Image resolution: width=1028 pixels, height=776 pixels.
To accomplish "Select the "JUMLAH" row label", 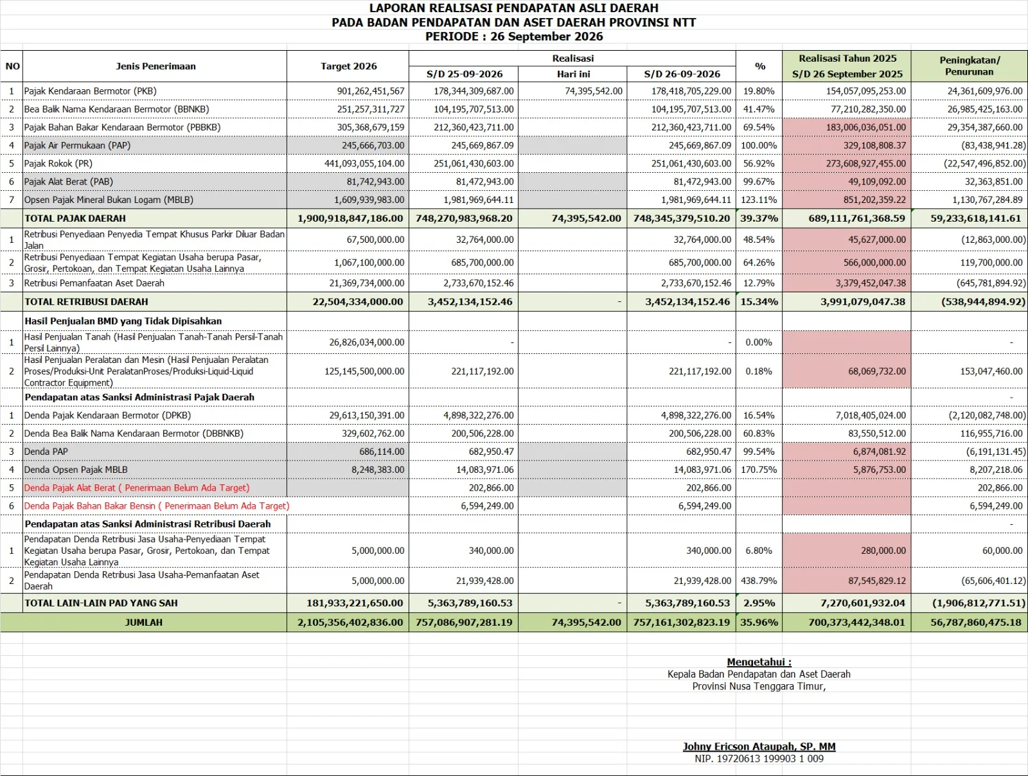I will pyautogui.click(x=144, y=622).
